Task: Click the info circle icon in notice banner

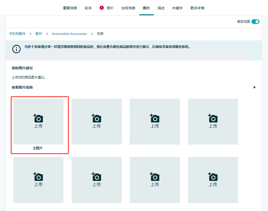Action: 17,49
